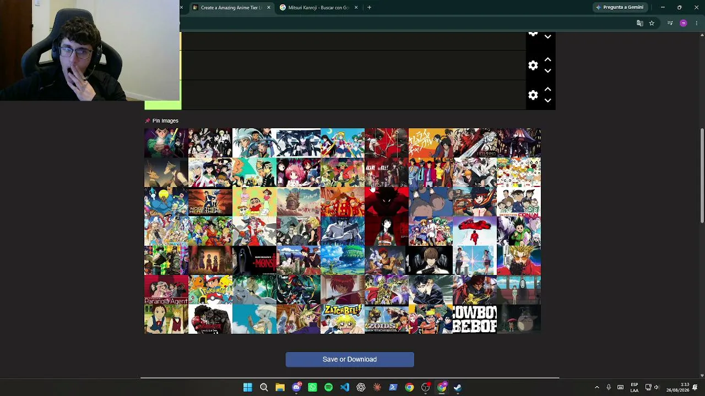
Task: Move the middle visible tier row down
Action: pos(547,71)
